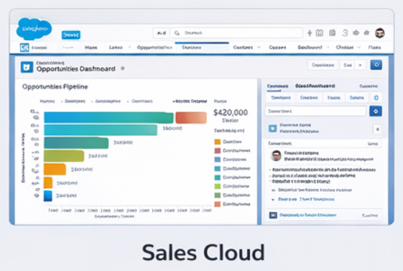Image resolution: width=403 pixels, height=271 pixels.
Task: Open the commenter's avatar in the feed
Action: point(276,156)
